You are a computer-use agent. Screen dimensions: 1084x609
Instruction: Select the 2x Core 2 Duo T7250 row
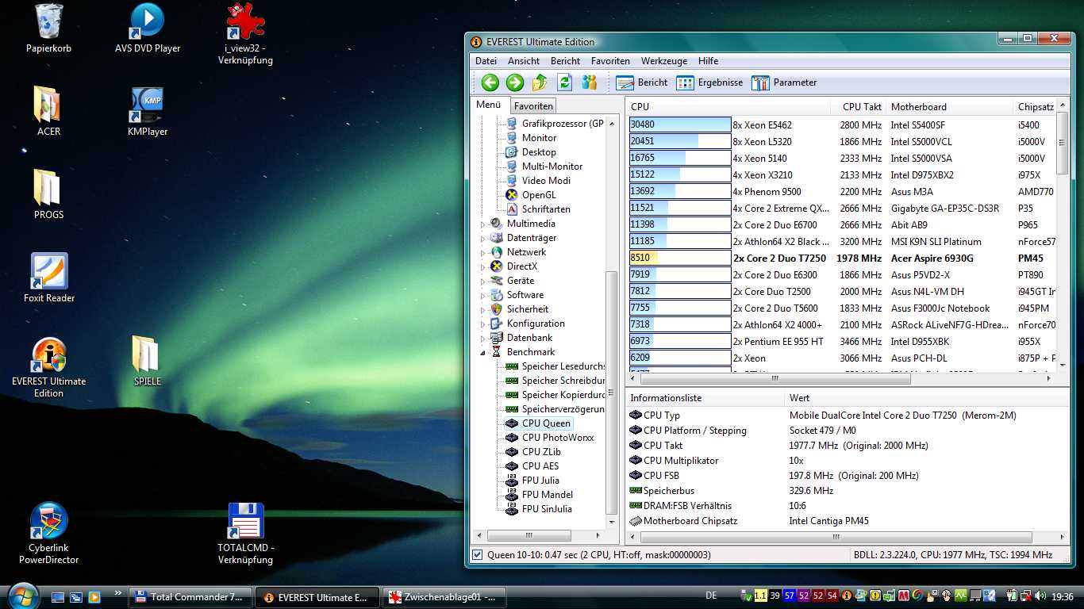click(843, 258)
